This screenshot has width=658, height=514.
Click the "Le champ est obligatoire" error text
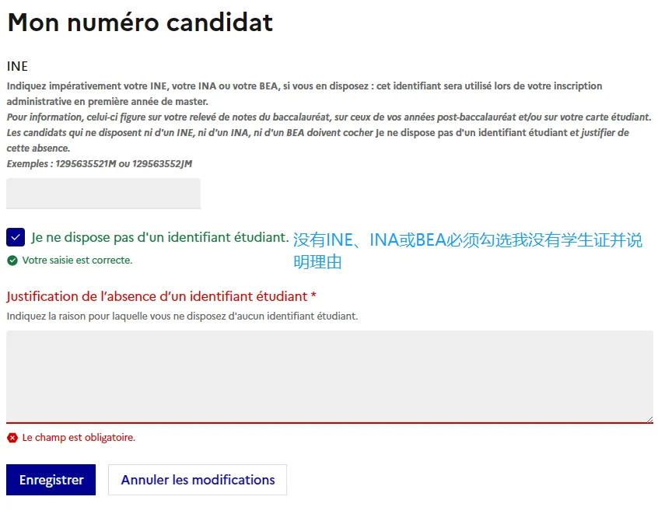click(x=79, y=438)
